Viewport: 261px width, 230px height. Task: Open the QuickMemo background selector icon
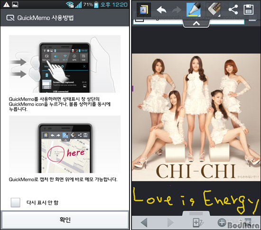point(144,9)
